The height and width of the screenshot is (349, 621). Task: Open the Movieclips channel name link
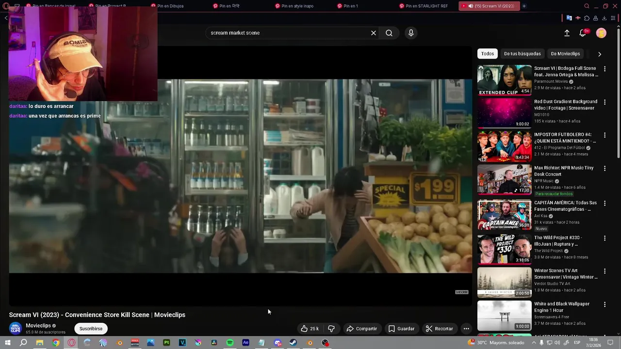[x=38, y=326]
